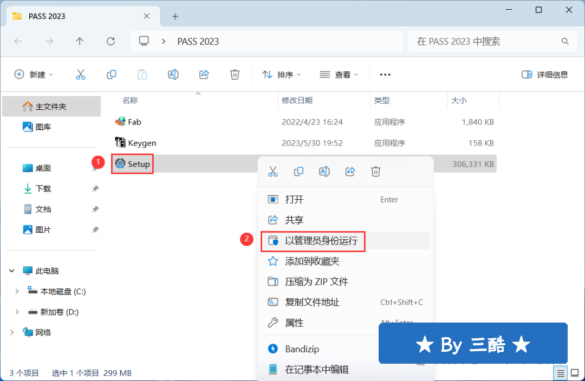This screenshot has width=585, height=381.
Task: Open the three-dots more options menu
Action: 385,75
